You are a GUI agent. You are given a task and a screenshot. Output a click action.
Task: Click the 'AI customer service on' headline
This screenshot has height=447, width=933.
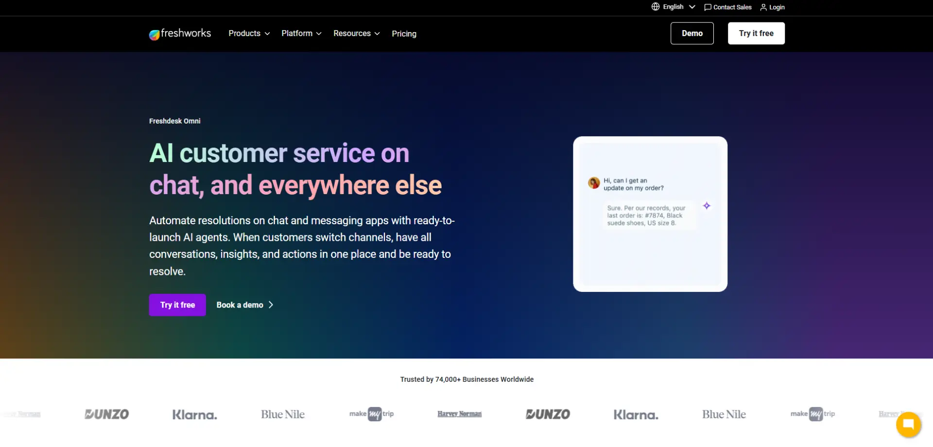pyautogui.click(x=279, y=153)
